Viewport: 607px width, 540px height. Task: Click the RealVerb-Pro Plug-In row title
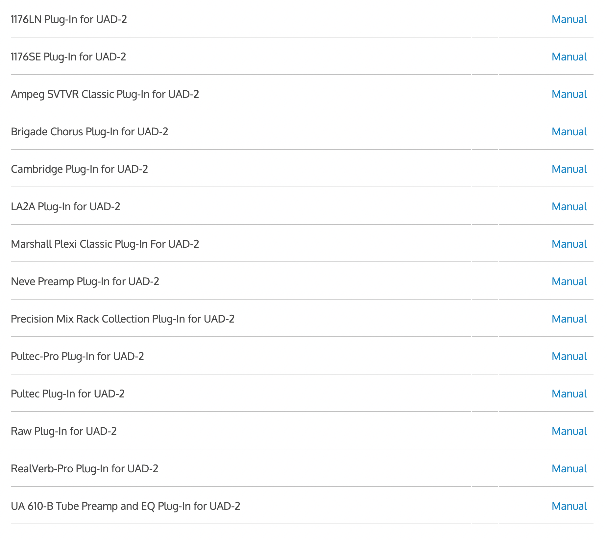point(85,469)
